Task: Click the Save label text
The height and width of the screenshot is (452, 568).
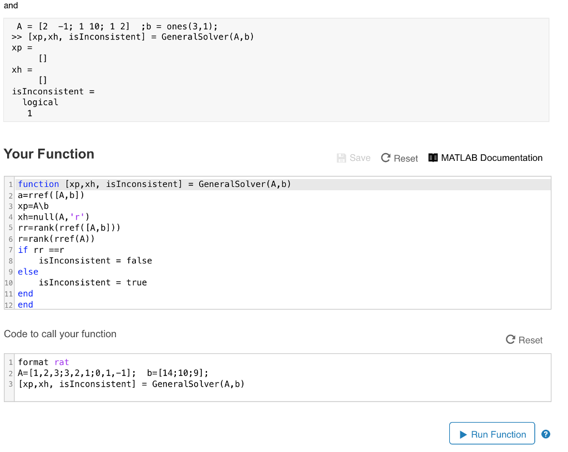Action: point(360,158)
